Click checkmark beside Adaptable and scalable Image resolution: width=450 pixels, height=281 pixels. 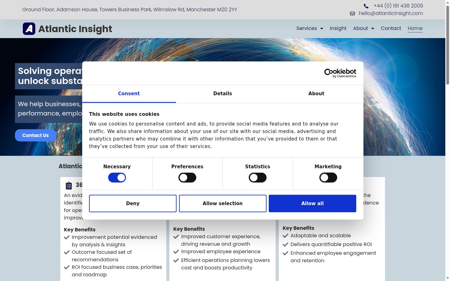click(285, 236)
